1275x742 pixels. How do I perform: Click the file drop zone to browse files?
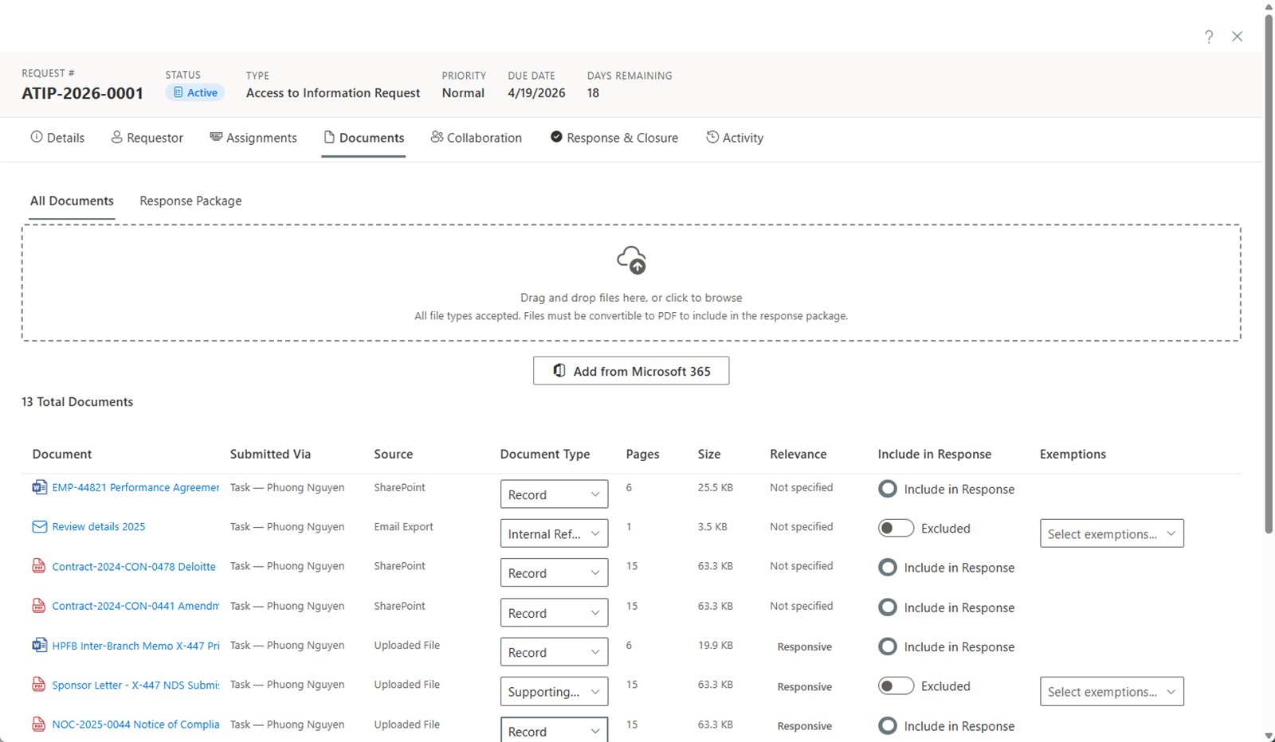coord(631,297)
